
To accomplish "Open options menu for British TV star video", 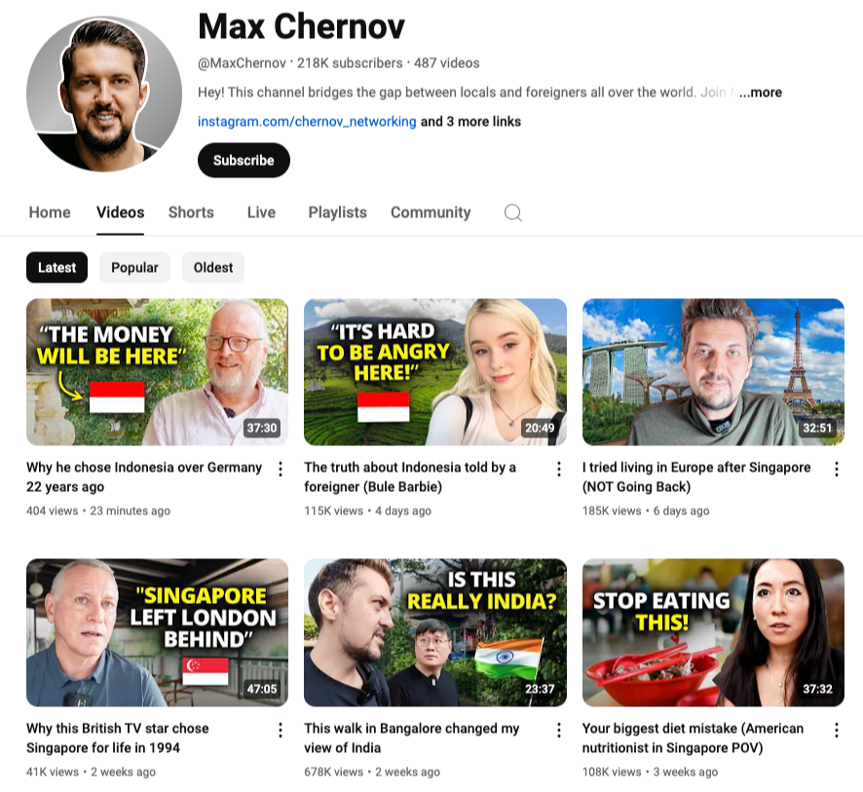I will point(281,731).
